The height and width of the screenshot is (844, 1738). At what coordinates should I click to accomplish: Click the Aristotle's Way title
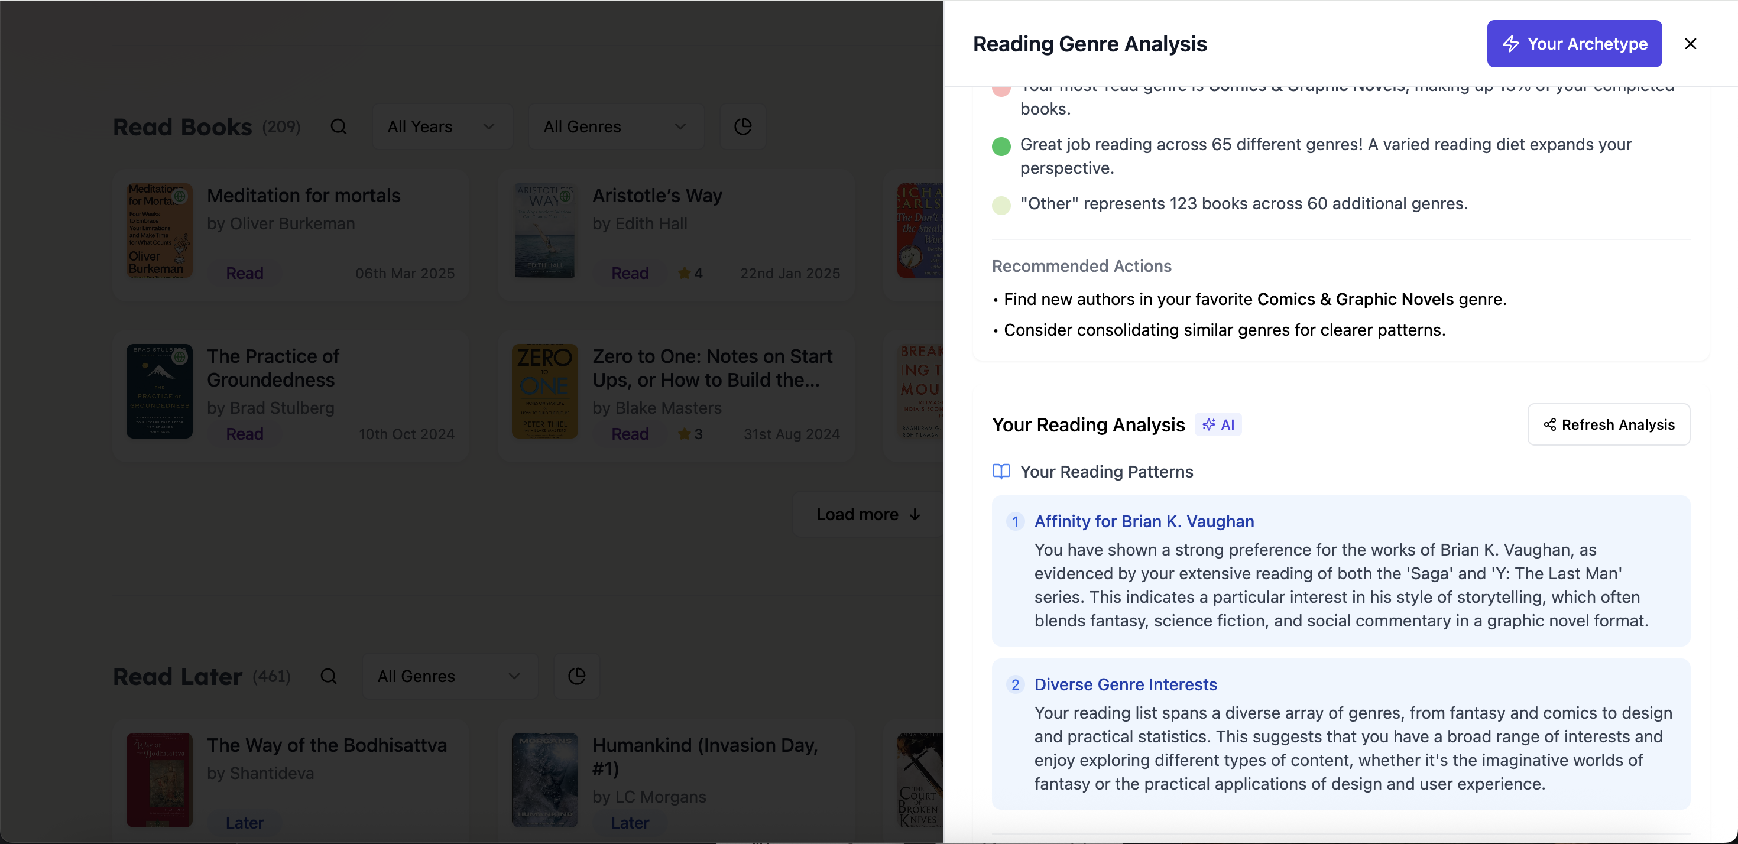[657, 196]
